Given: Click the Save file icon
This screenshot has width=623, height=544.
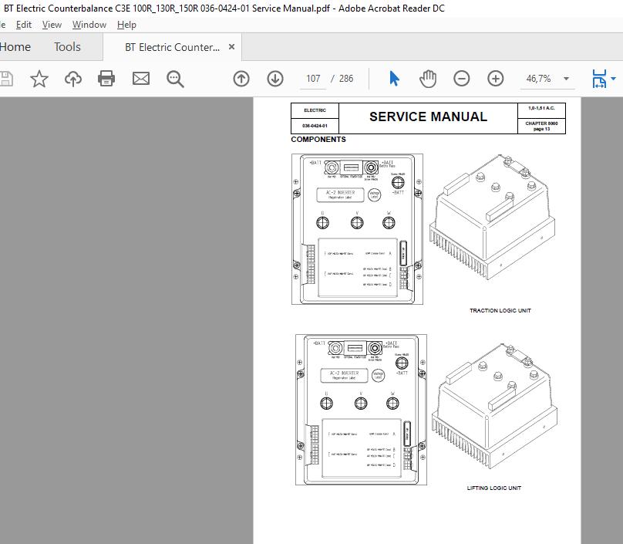Looking at the screenshot, I should [x=5, y=79].
